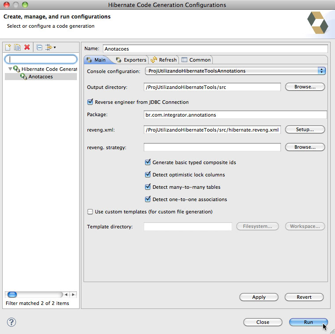Click the Run button
335x334 pixels.
click(x=308, y=322)
